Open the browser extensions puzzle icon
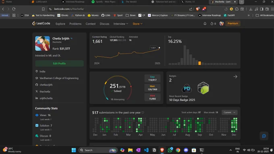 tap(237, 9)
